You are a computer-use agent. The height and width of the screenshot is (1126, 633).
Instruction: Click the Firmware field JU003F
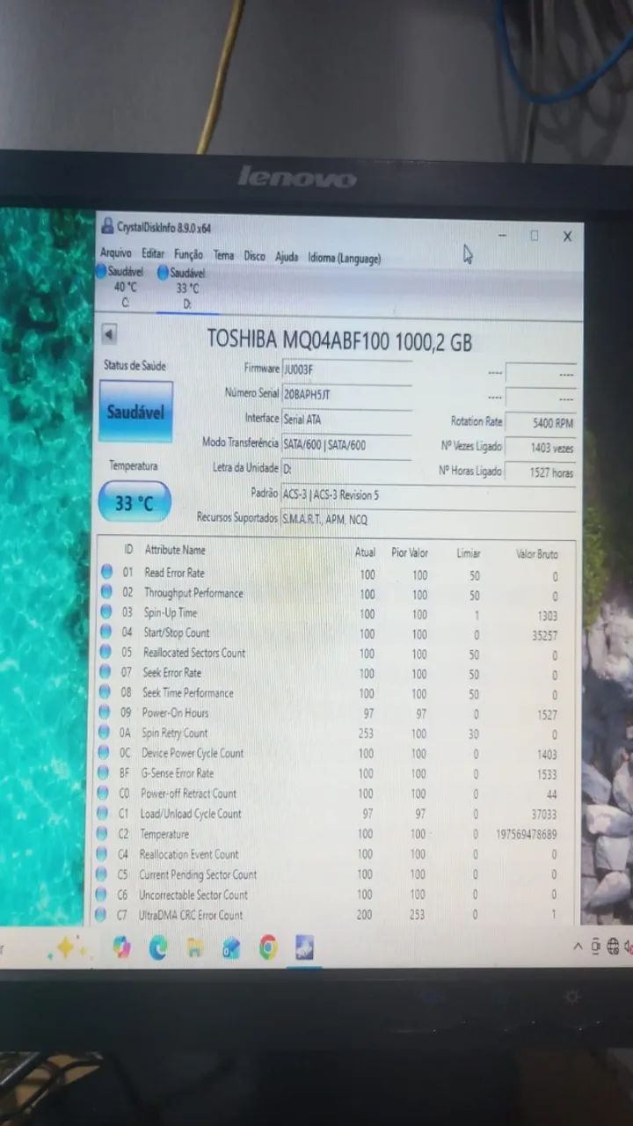coord(346,370)
